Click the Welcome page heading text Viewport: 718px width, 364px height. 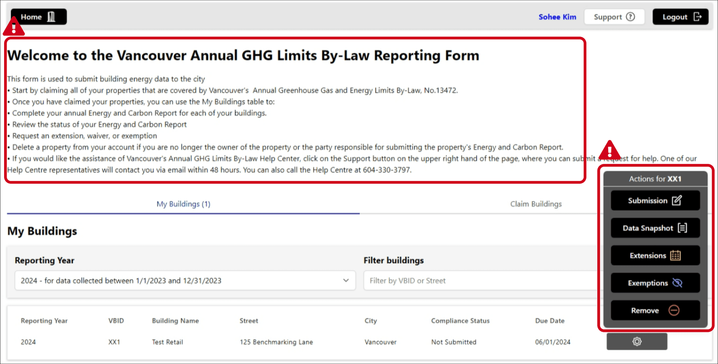(243, 55)
